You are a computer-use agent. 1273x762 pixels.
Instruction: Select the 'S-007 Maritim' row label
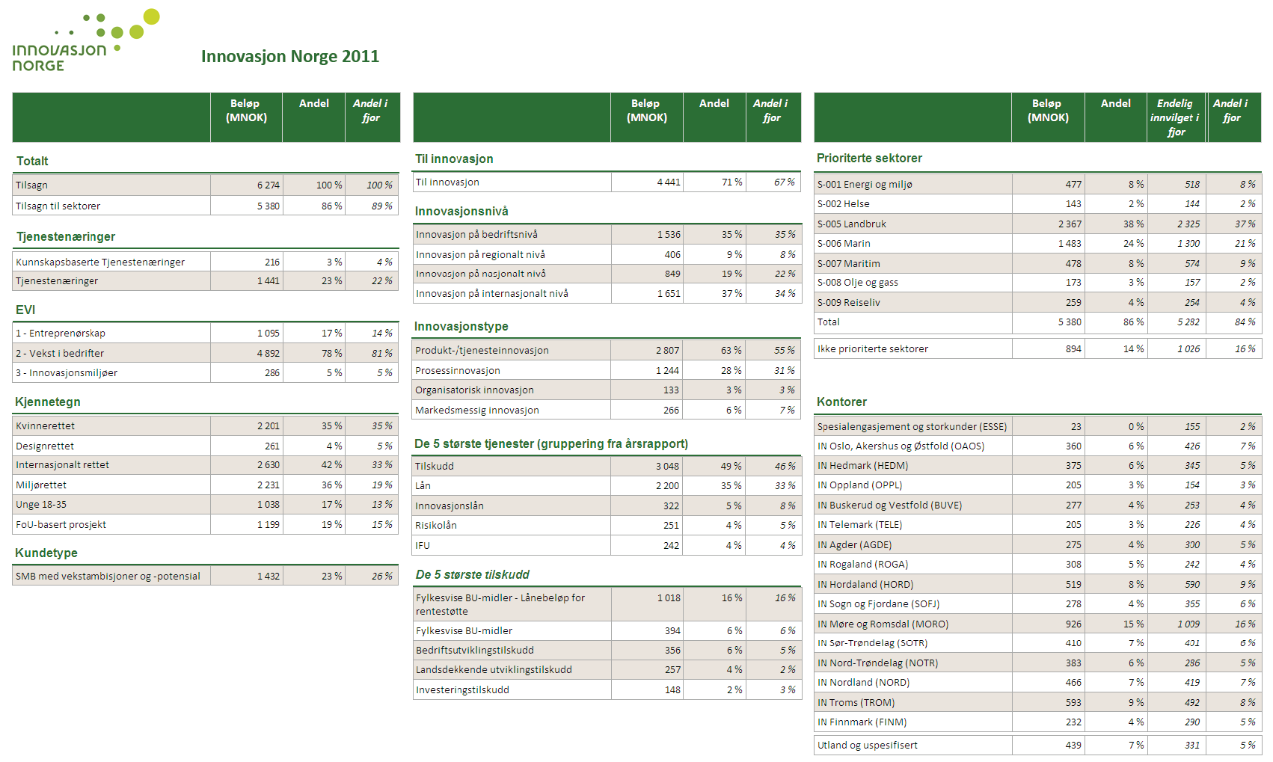(x=848, y=263)
